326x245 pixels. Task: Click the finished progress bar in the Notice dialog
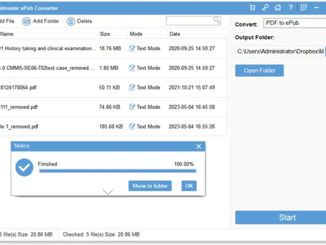point(118,171)
